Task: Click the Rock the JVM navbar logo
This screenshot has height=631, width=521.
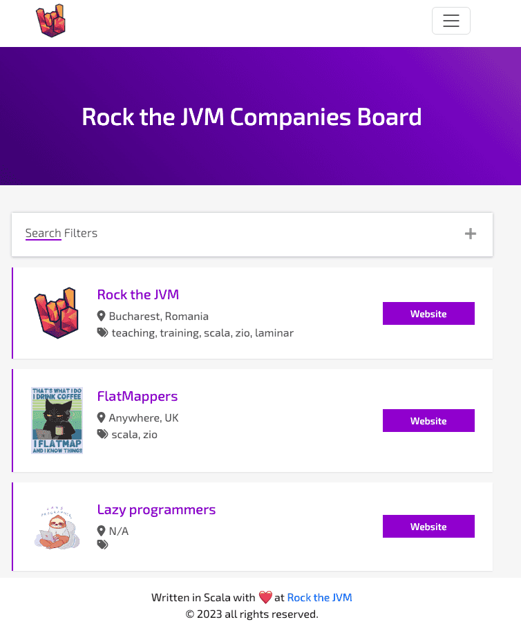Action: [x=50, y=21]
